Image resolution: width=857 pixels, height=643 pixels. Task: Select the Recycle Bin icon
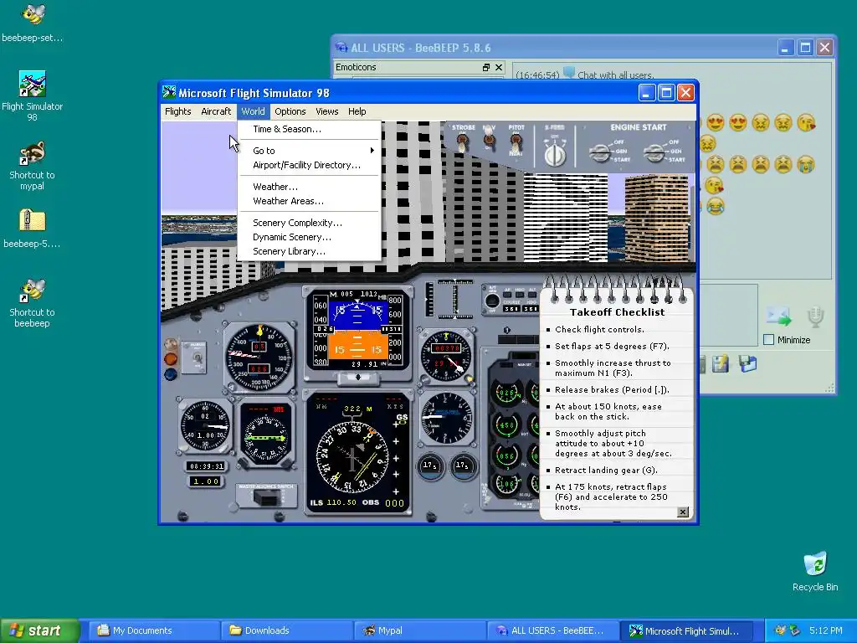(815, 571)
